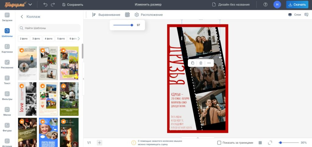Screen dimensions: 312x147
Task: Open the История history panel
Action: click(7, 143)
